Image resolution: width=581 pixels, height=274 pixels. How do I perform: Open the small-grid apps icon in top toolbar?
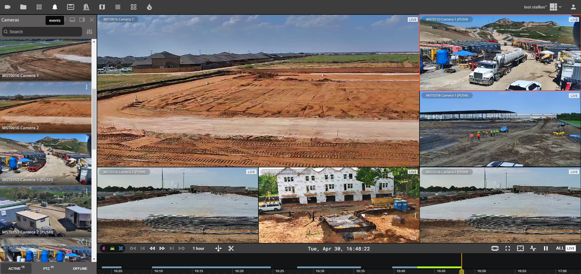[39, 7]
